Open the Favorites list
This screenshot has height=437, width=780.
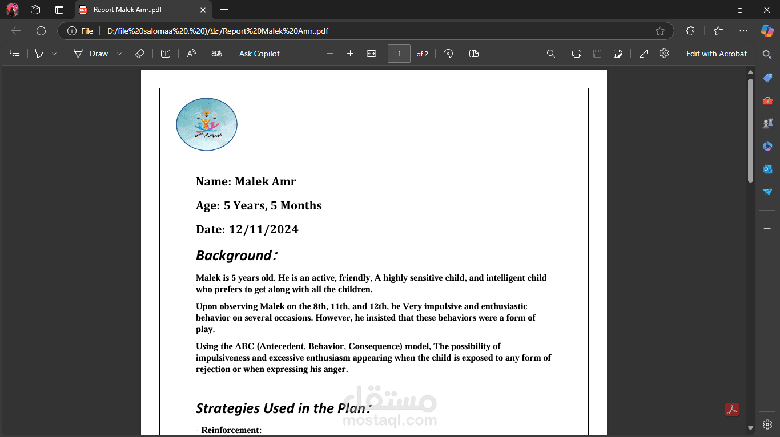click(718, 31)
